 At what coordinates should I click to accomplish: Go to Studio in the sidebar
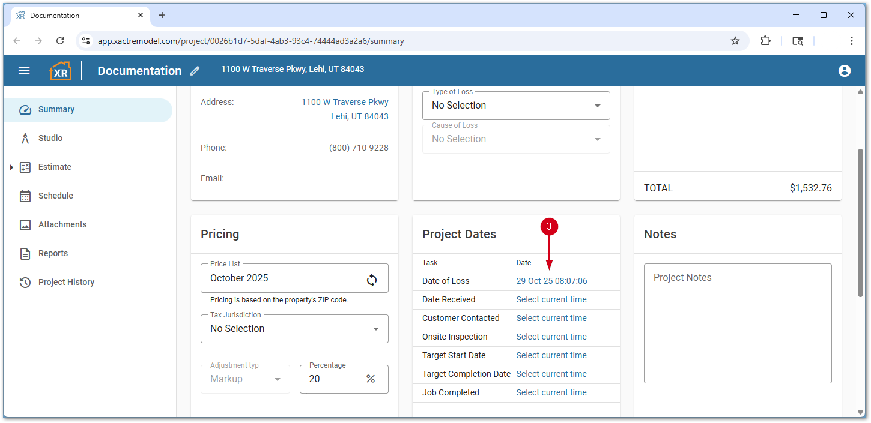click(50, 138)
